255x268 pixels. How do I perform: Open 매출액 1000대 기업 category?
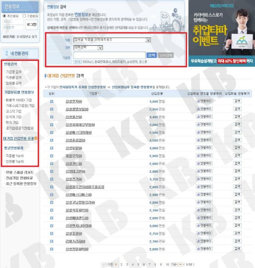[x=19, y=100]
